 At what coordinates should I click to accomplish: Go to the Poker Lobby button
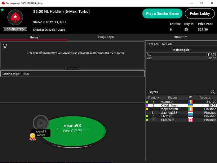point(200,14)
